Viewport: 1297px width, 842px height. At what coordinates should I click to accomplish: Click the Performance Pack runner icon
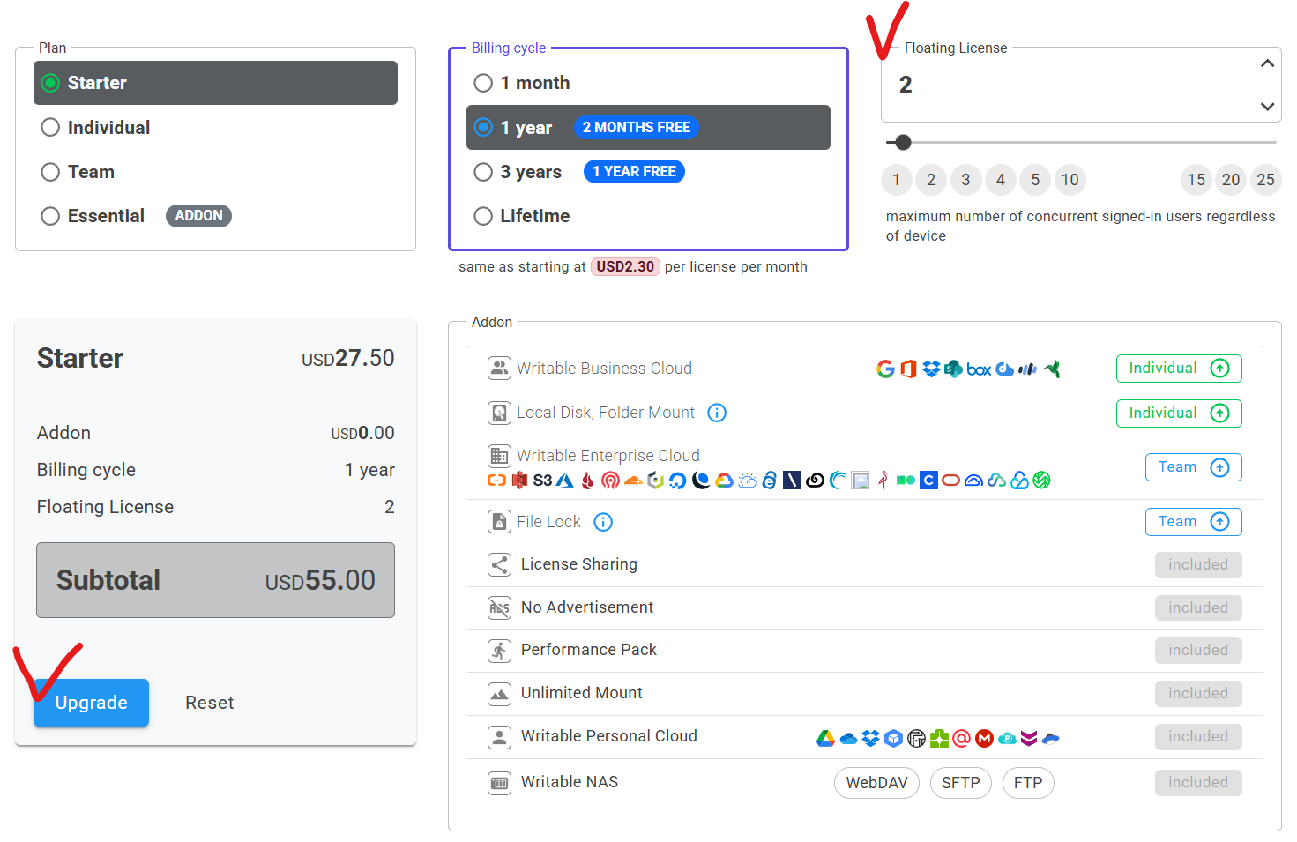coord(499,651)
